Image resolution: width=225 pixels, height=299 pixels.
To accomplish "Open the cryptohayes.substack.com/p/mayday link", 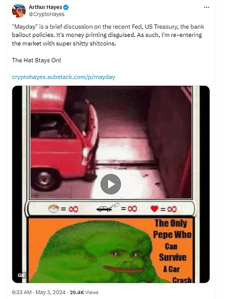I will point(64,77).
